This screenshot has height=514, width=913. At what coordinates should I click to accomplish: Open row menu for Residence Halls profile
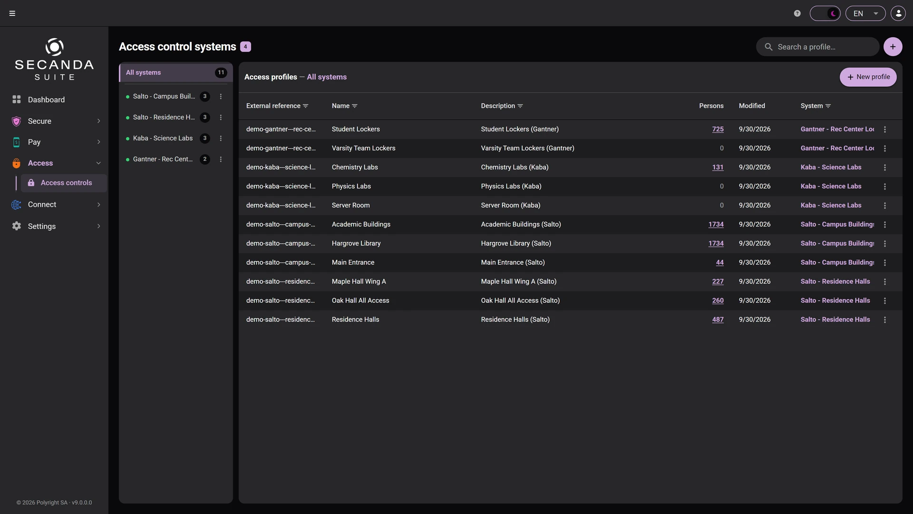pos(885,319)
